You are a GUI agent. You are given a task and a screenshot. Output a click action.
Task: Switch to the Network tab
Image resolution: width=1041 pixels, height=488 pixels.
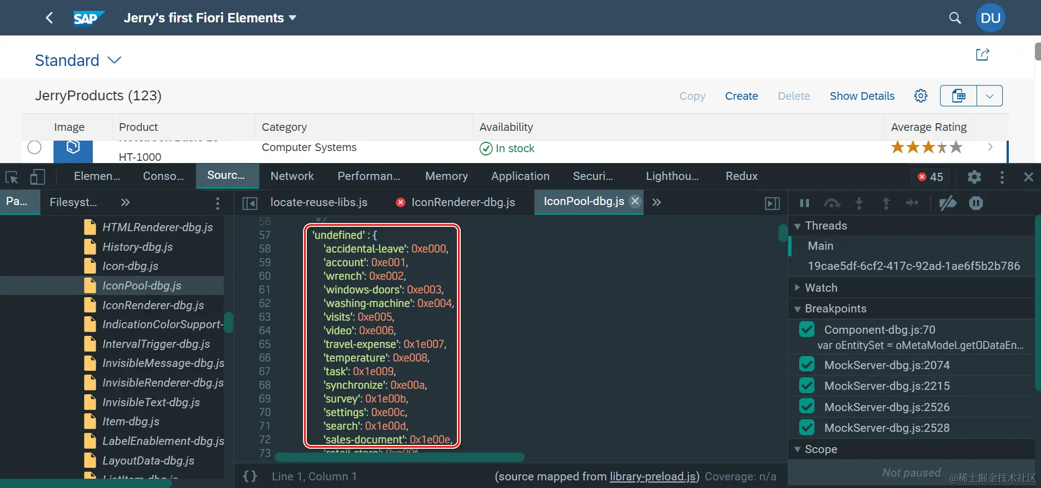tap(292, 176)
